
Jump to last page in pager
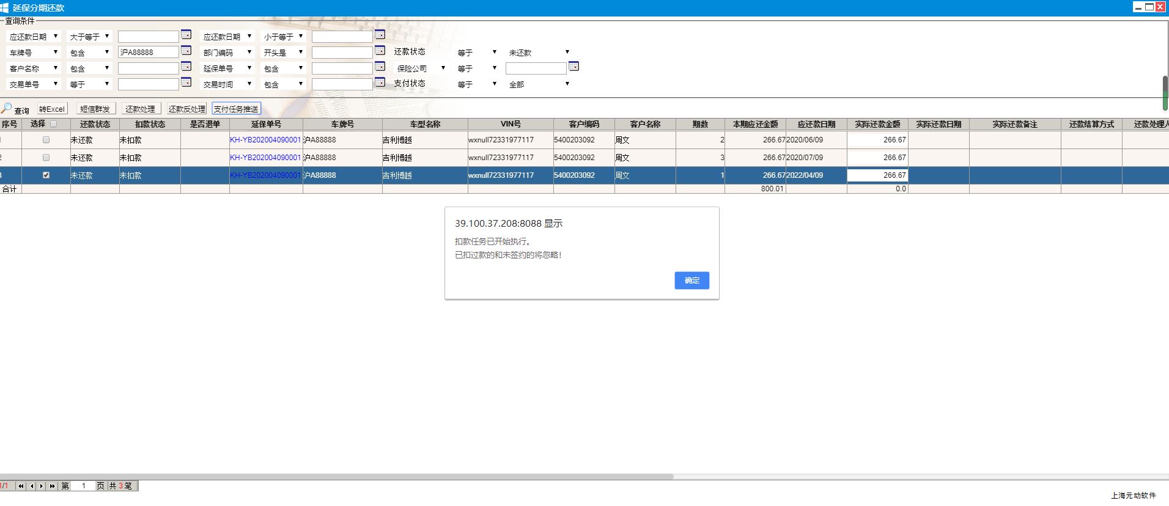[x=53, y=486]
